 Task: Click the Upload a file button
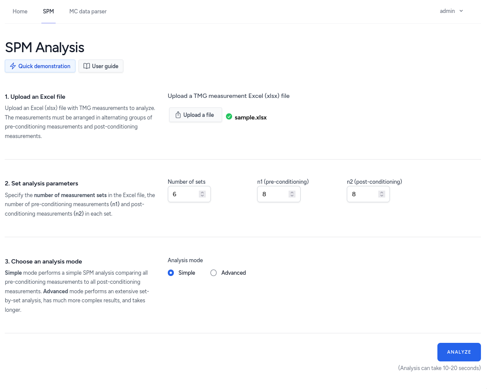[195, 115]
